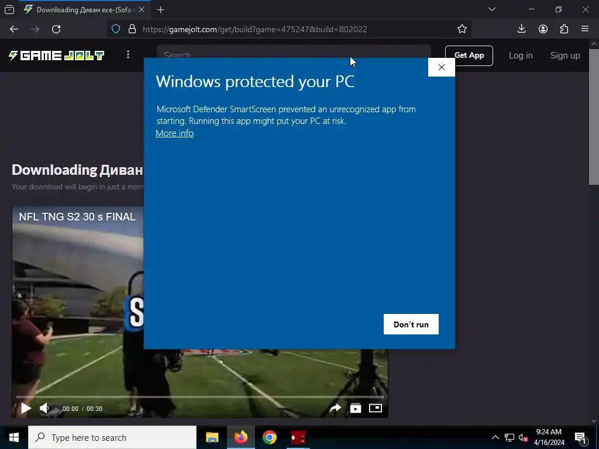Open the red app taskbar icon
The height and width of the screenshot is (449, 599).
tap(298, 437)
